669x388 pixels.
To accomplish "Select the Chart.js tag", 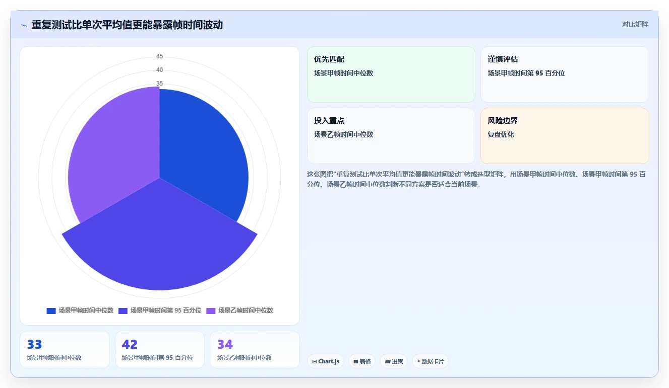I will pos(326,361).
